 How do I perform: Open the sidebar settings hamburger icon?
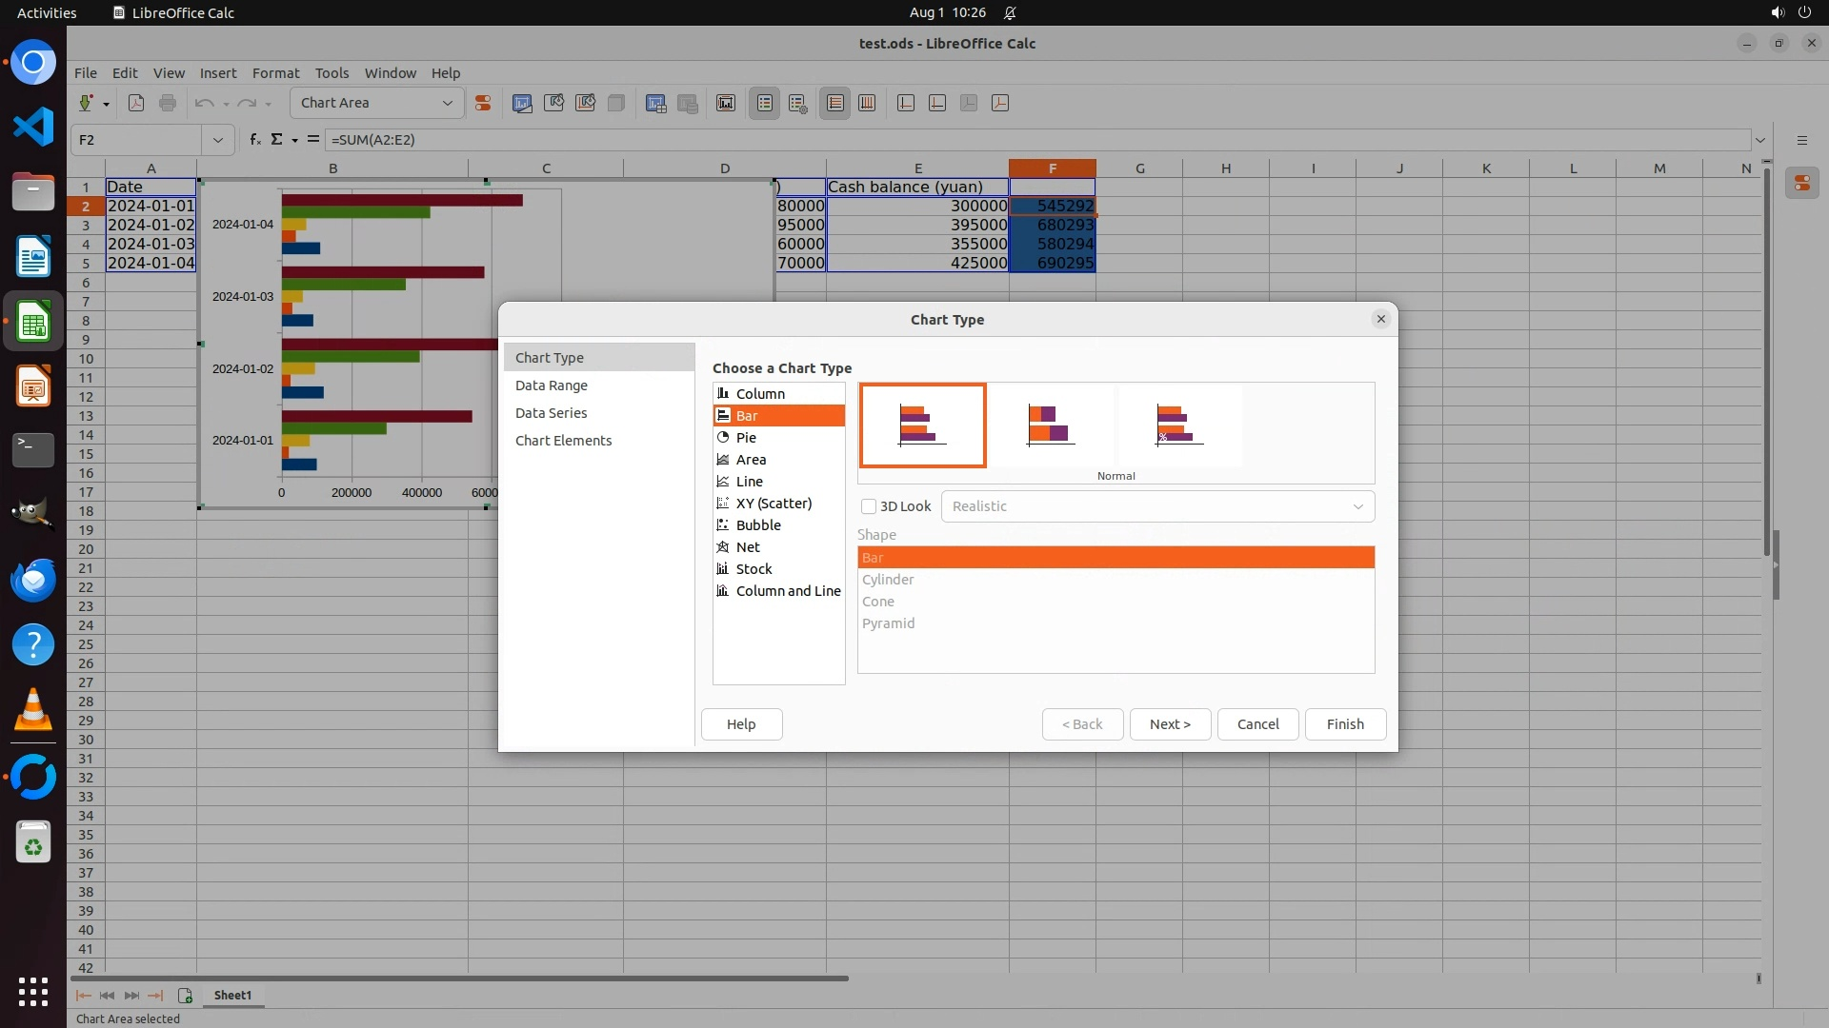coord(1801,140)
